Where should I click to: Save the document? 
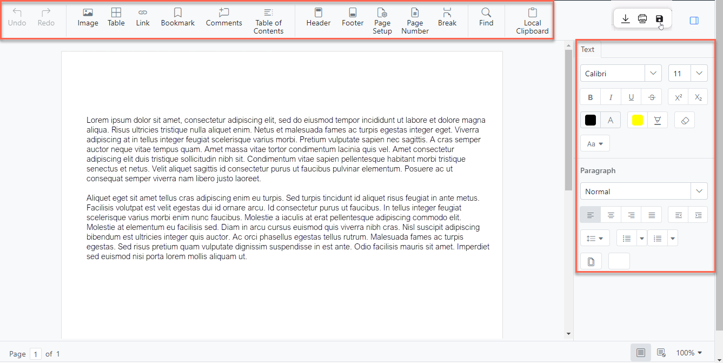pyautogui.click(x=659, y=18)
